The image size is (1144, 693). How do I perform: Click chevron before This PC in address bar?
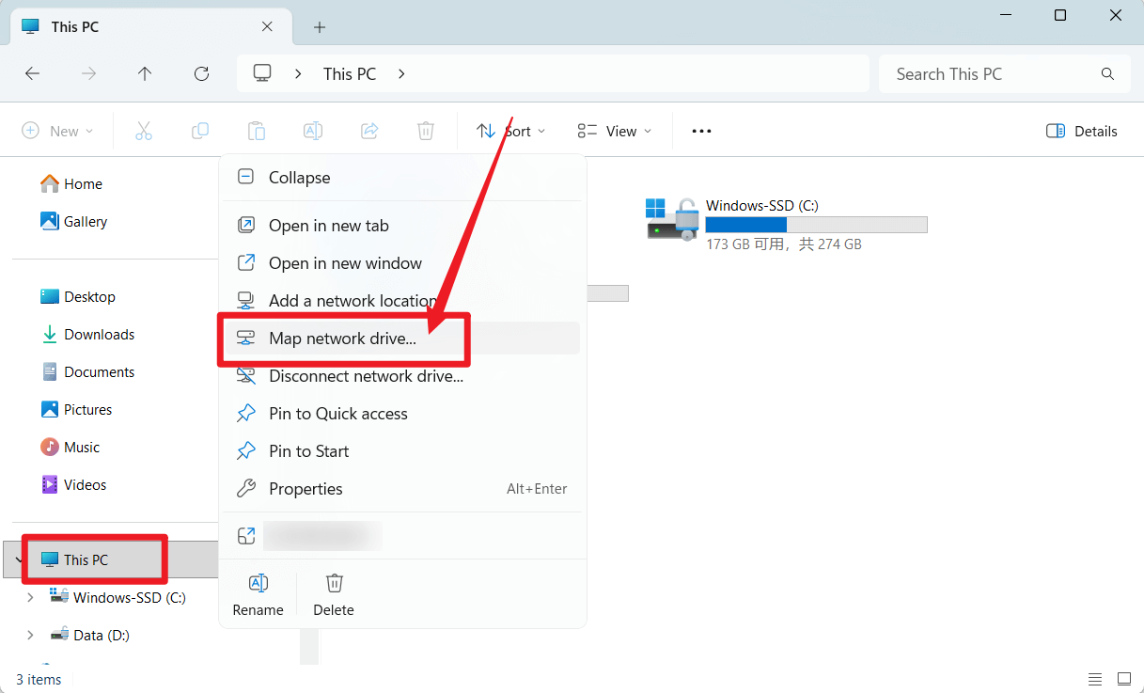[299, 73]
